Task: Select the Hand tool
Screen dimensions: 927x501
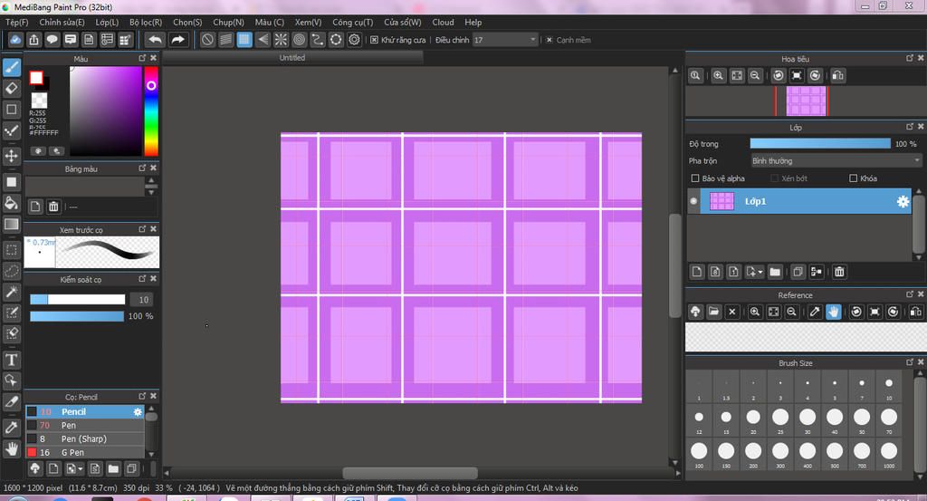Action: point(11,448)
